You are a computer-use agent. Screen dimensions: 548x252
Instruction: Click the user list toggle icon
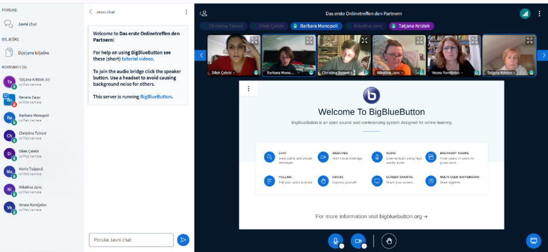pos(203,13)
